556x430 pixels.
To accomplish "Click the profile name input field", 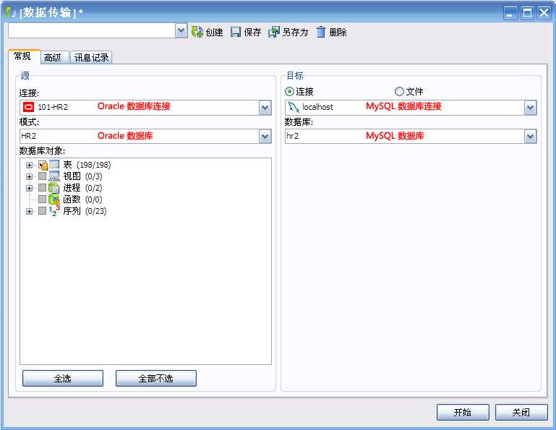I will 92,31.
